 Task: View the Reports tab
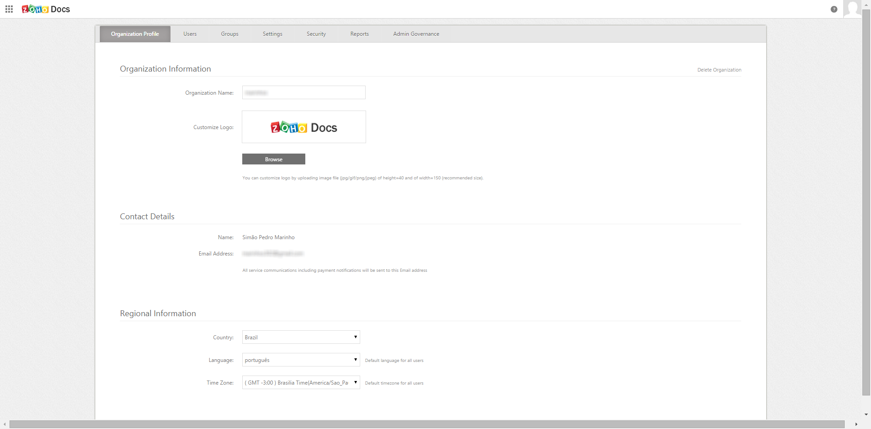360,34
